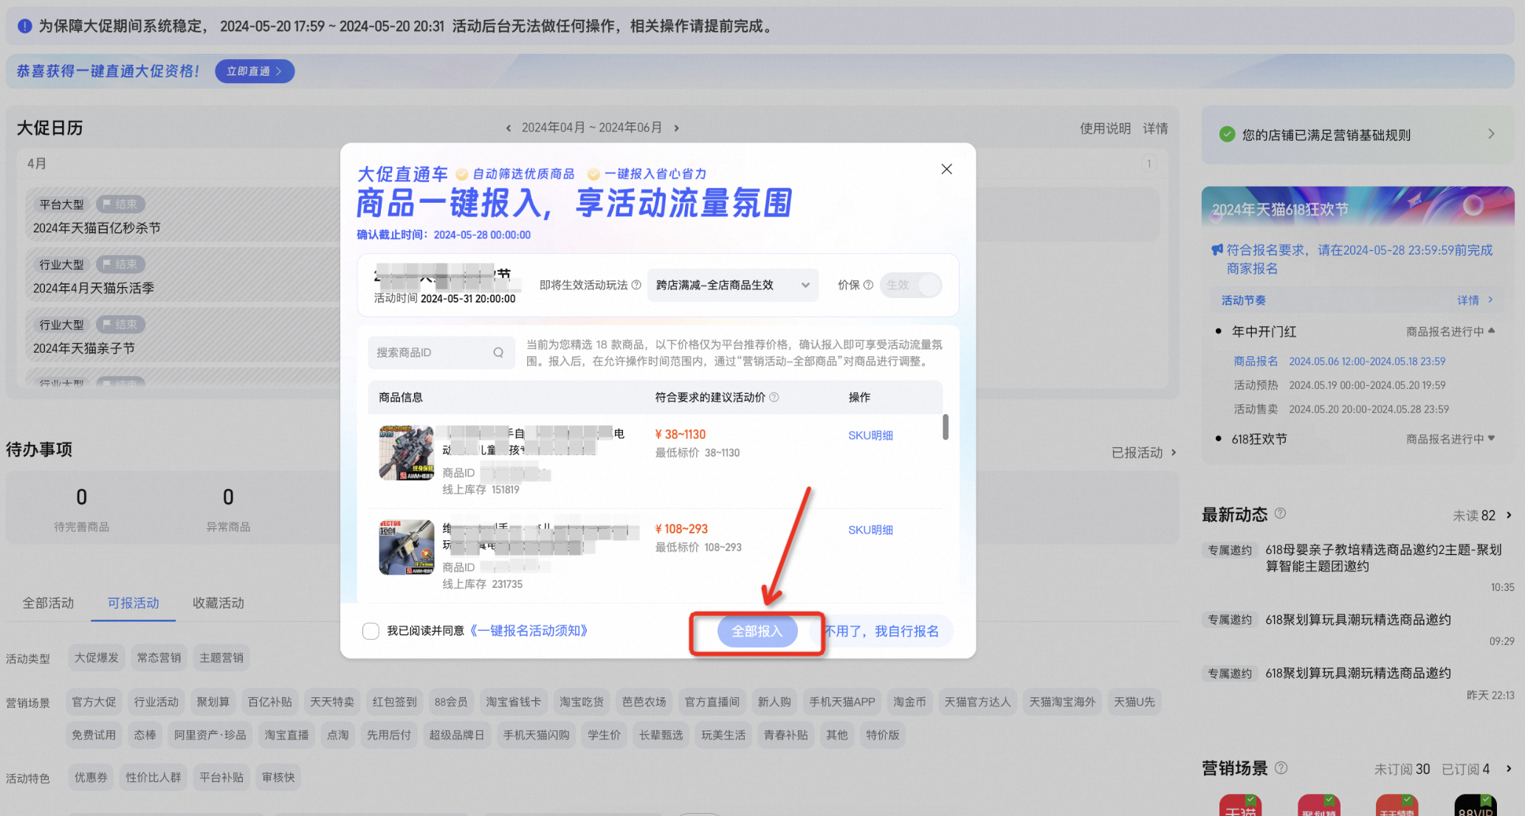
Task: Click the search magnifier icon in 搜索商品ID
Action: [x=498, y=353]
